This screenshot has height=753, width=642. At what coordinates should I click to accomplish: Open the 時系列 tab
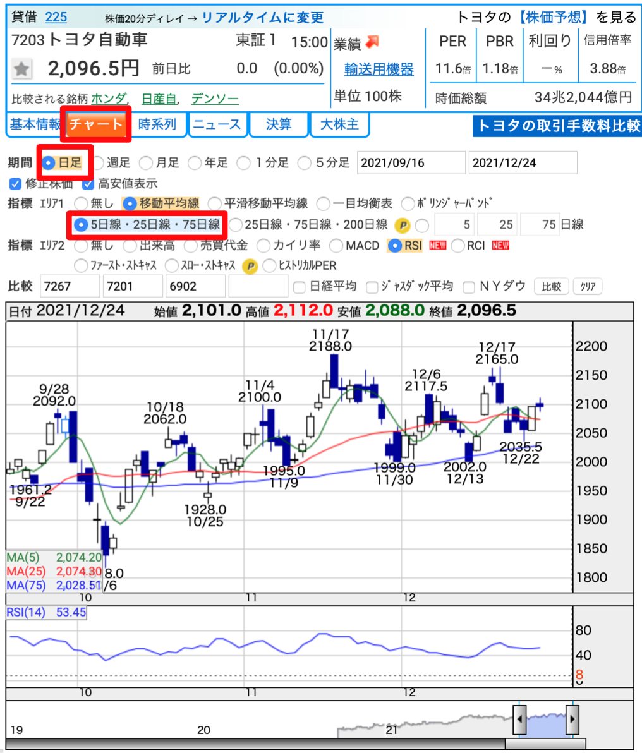click(x=157, y=124)
